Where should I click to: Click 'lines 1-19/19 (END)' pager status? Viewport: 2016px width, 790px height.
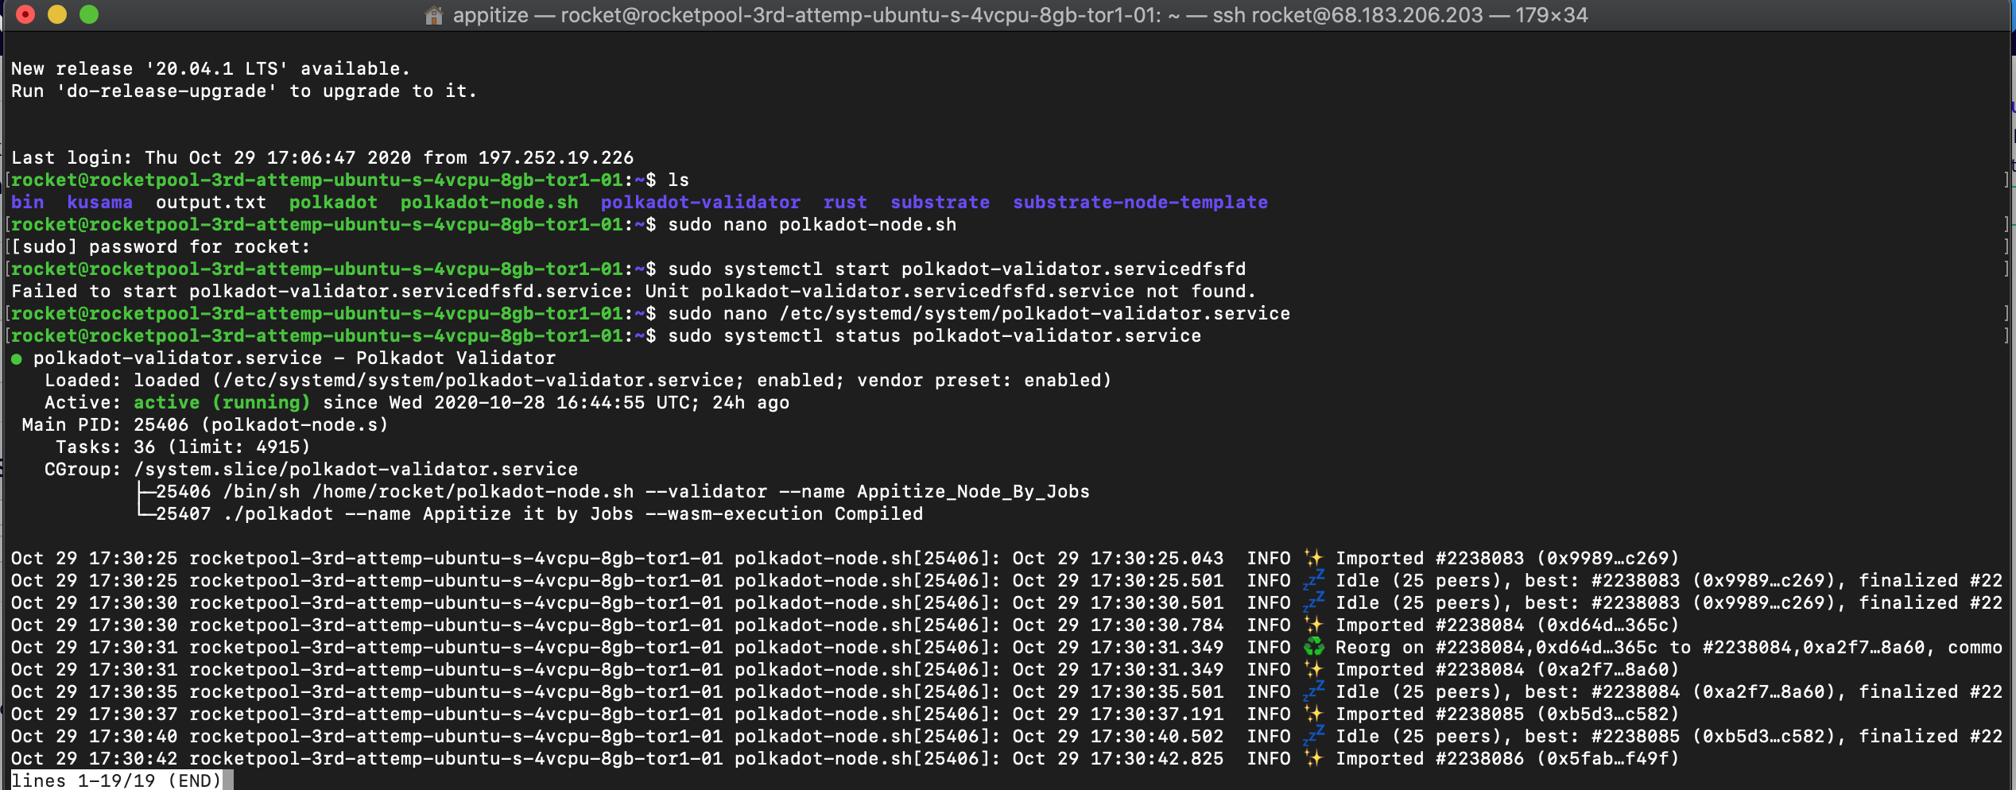[x=116, y=780]
